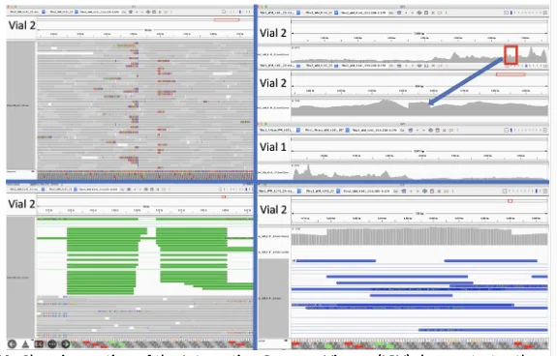Click captions icon in slide controls

click(39, 344)
